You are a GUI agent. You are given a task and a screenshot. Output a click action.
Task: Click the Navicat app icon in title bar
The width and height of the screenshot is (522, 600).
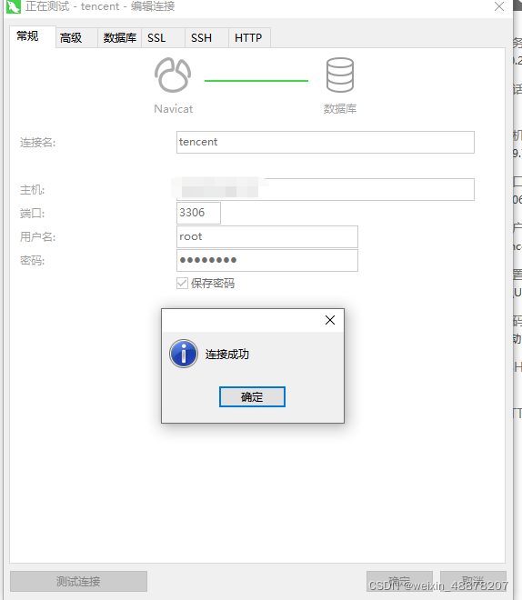[14, 6]
